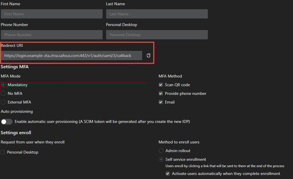Copy the Redirect URI with the clipboard icon

(x=148, y=56)
